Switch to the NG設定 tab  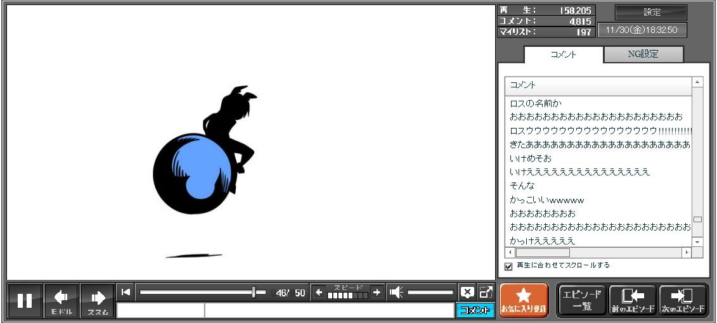[643, 54]
